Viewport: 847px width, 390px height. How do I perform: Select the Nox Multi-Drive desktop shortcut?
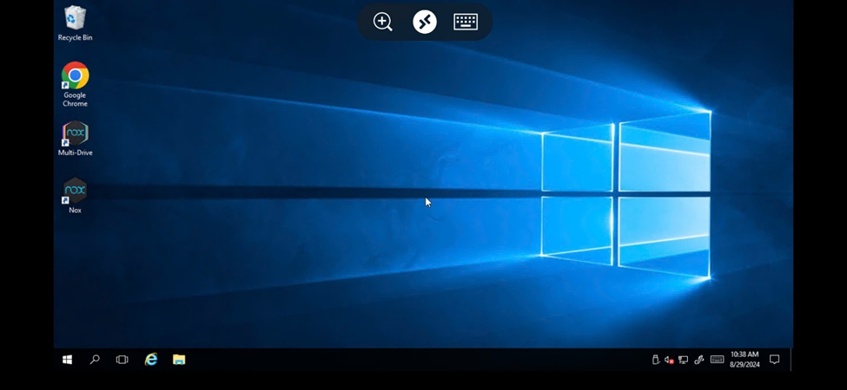point(75,139)
